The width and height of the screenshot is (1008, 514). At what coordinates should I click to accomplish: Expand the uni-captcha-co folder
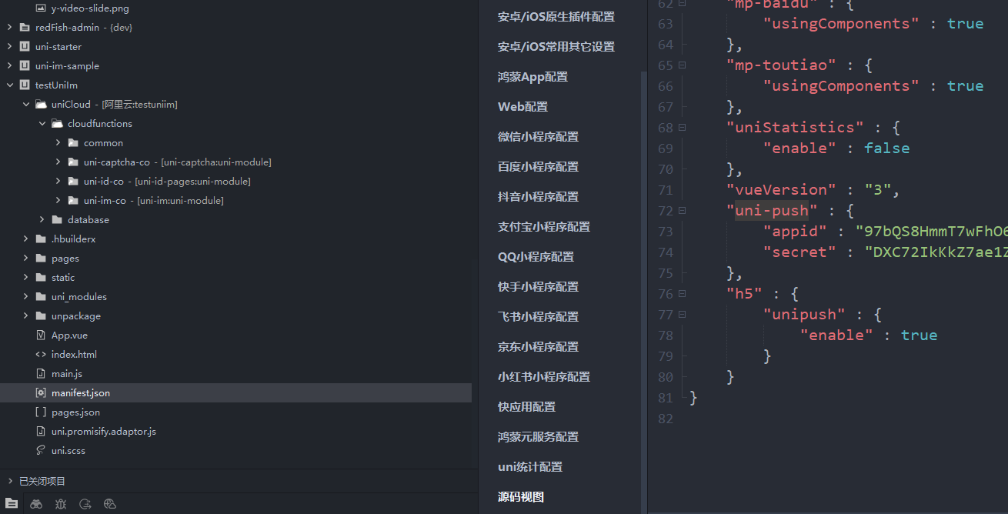[x=58, y=162]
